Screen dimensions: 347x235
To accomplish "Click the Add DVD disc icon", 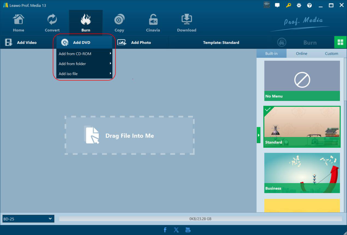I will pyautogui.click(x=65, y=42).
